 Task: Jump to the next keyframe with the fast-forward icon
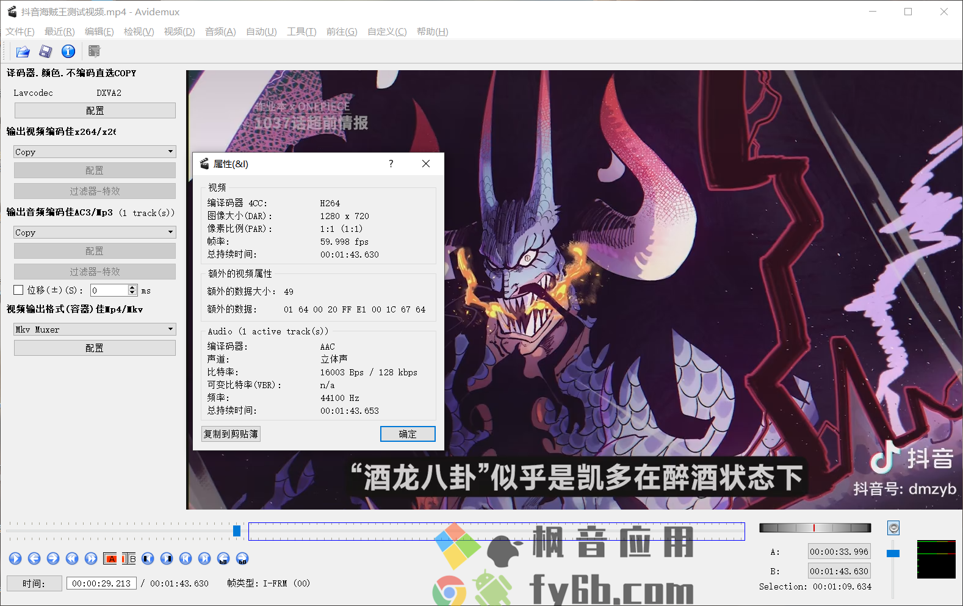point(91,558)
